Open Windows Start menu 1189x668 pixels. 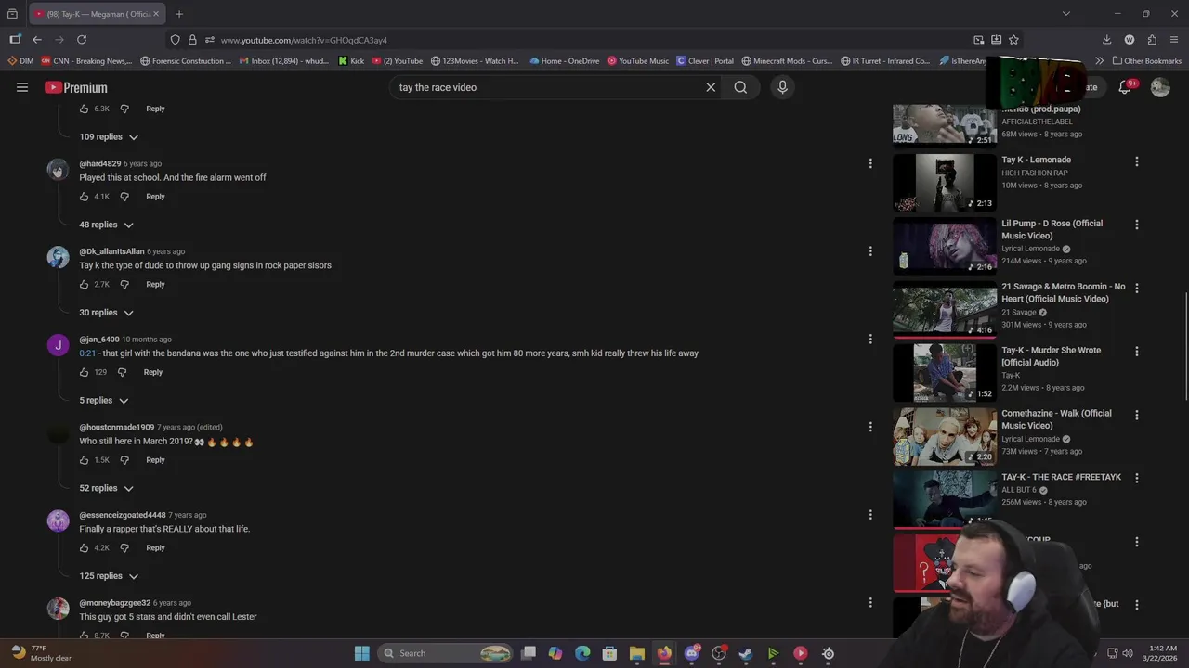(362, 653)
